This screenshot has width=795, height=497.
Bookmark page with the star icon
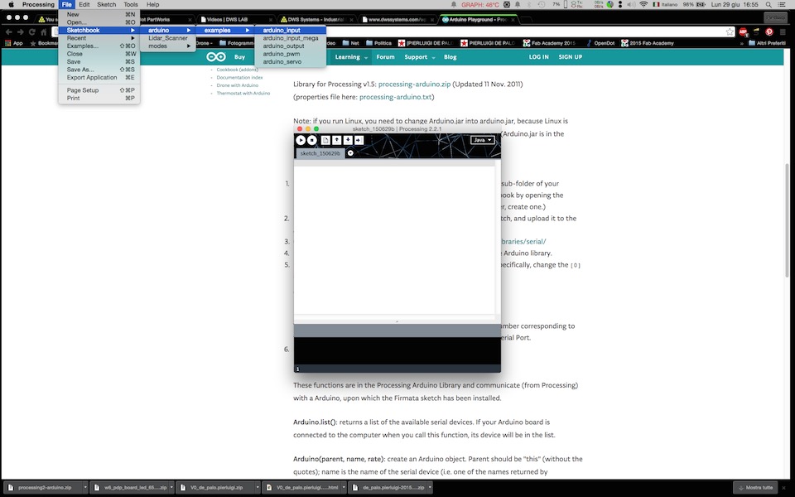coord(730,31)
